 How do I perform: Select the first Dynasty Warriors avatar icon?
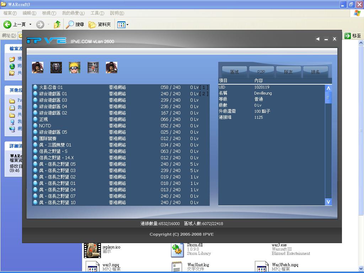pos(38,67)
